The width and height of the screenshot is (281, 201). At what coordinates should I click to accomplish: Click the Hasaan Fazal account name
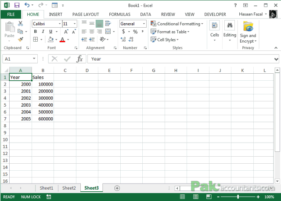click(x=251, y=14)
